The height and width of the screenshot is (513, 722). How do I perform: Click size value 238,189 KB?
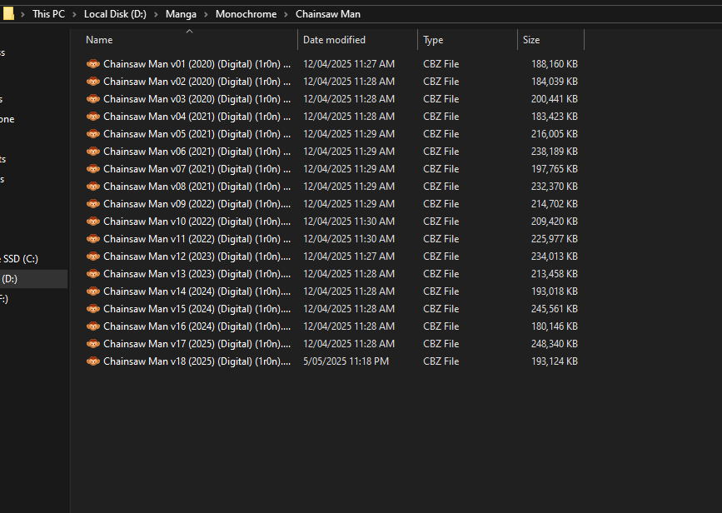point(555,152)
